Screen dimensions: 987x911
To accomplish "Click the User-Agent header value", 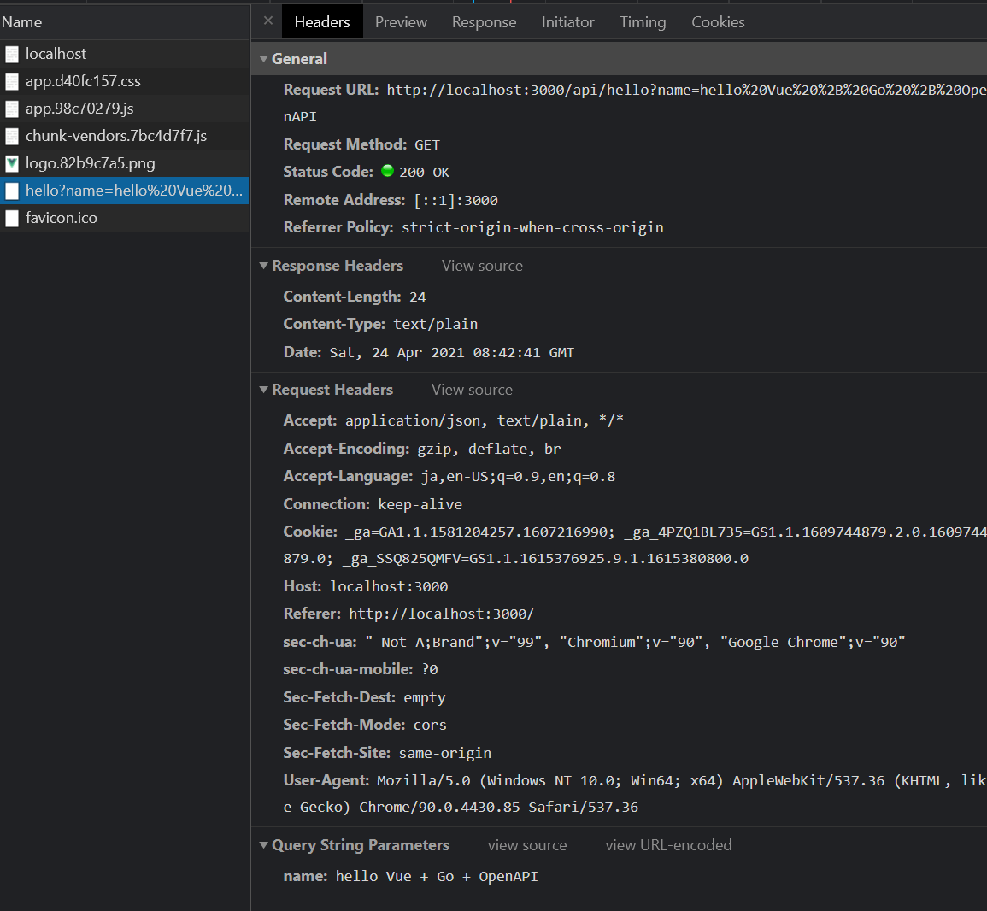I will tap(634, 794).
